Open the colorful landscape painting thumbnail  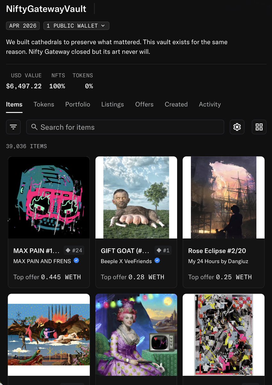tap(49, 335)
